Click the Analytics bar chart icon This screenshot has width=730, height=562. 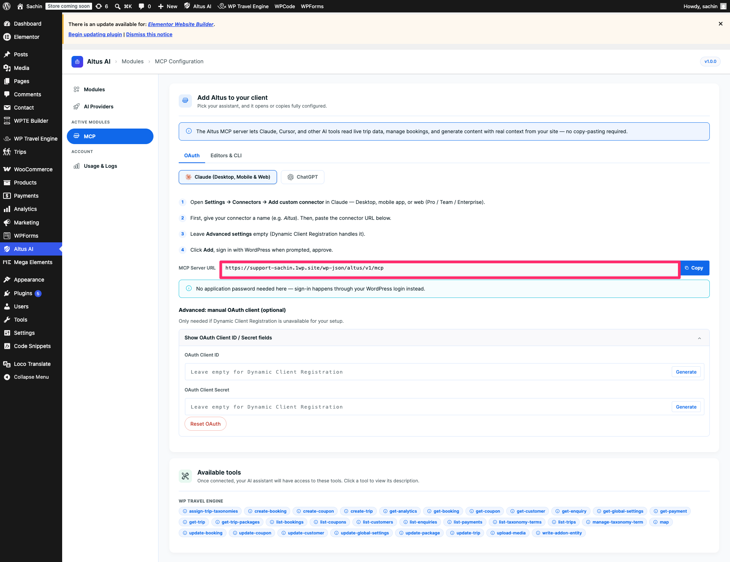coord(7,209)
